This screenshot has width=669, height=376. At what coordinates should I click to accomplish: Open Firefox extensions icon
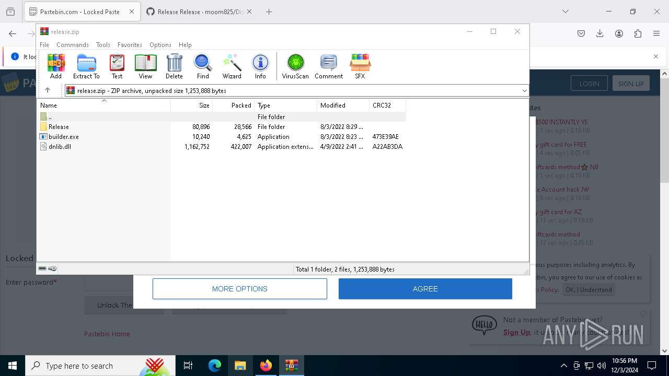(x=638, y=33)
